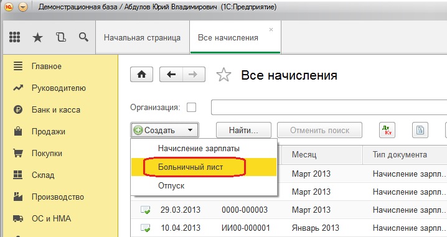Open History scroll icon
This screenshot has width=447, height=237.
(x=61, y=37)
